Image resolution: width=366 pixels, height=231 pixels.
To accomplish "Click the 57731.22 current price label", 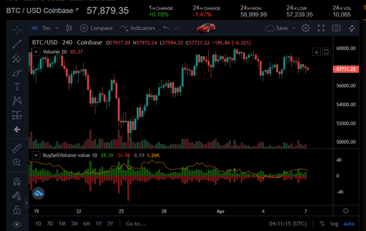I will (346, 69).
